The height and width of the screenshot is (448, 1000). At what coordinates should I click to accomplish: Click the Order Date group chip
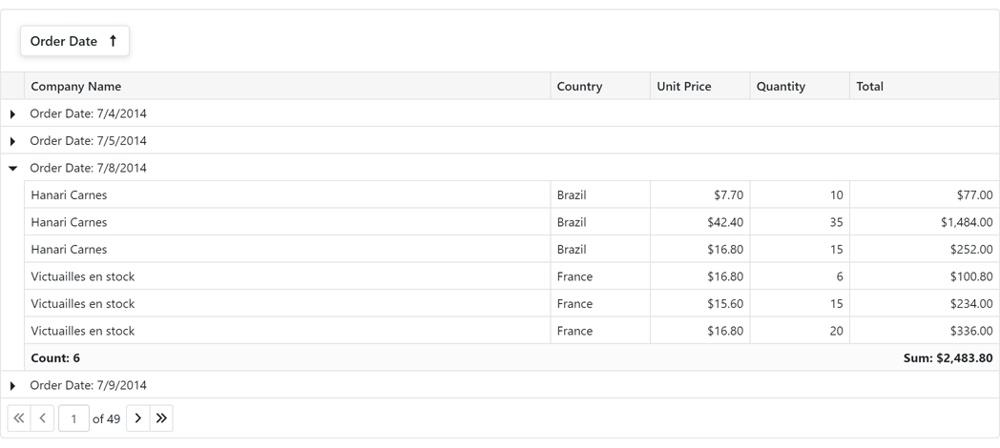[64, 41]
